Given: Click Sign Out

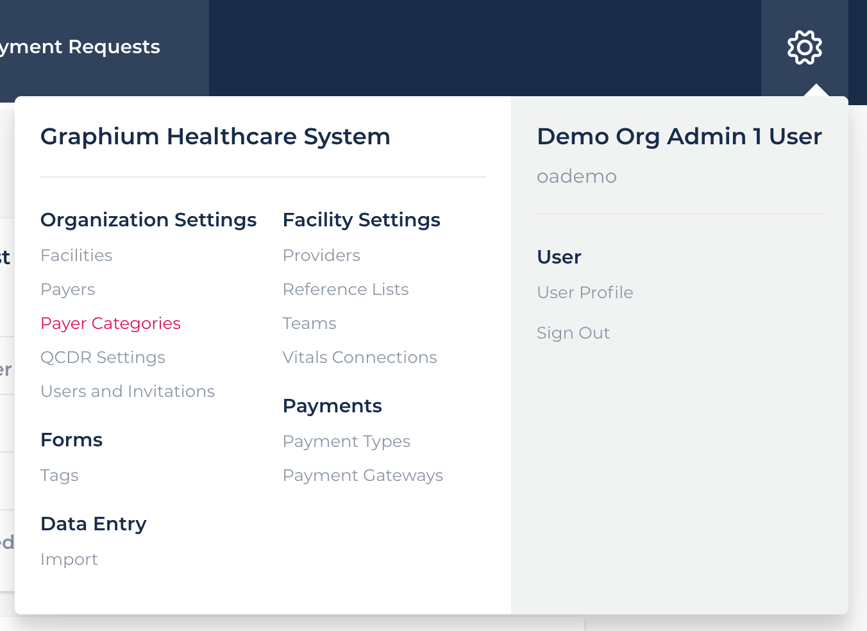Looking at the screenshot, I should pos(573,333).
